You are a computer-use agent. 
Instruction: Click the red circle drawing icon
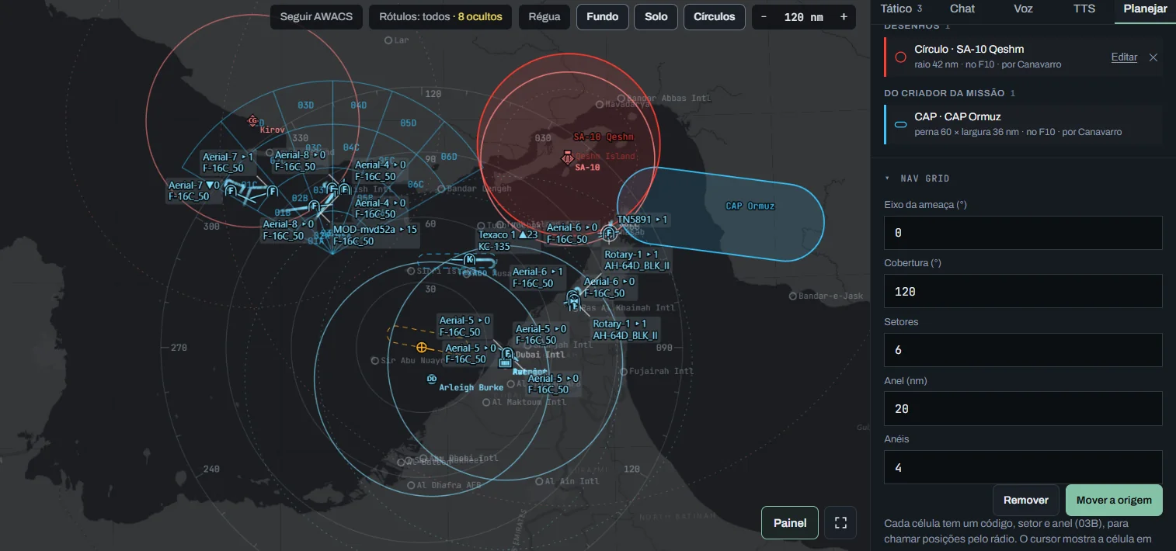900,57
